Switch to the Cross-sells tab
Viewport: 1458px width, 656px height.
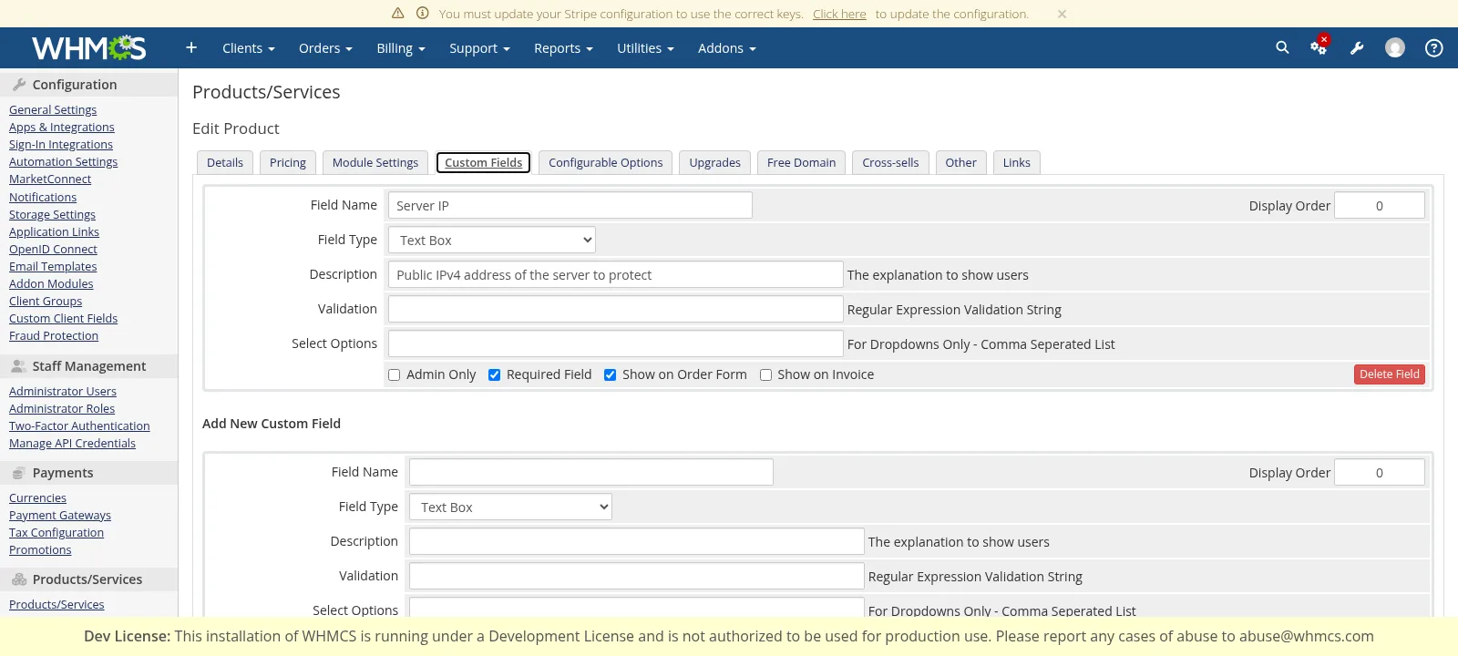[891, 162]
